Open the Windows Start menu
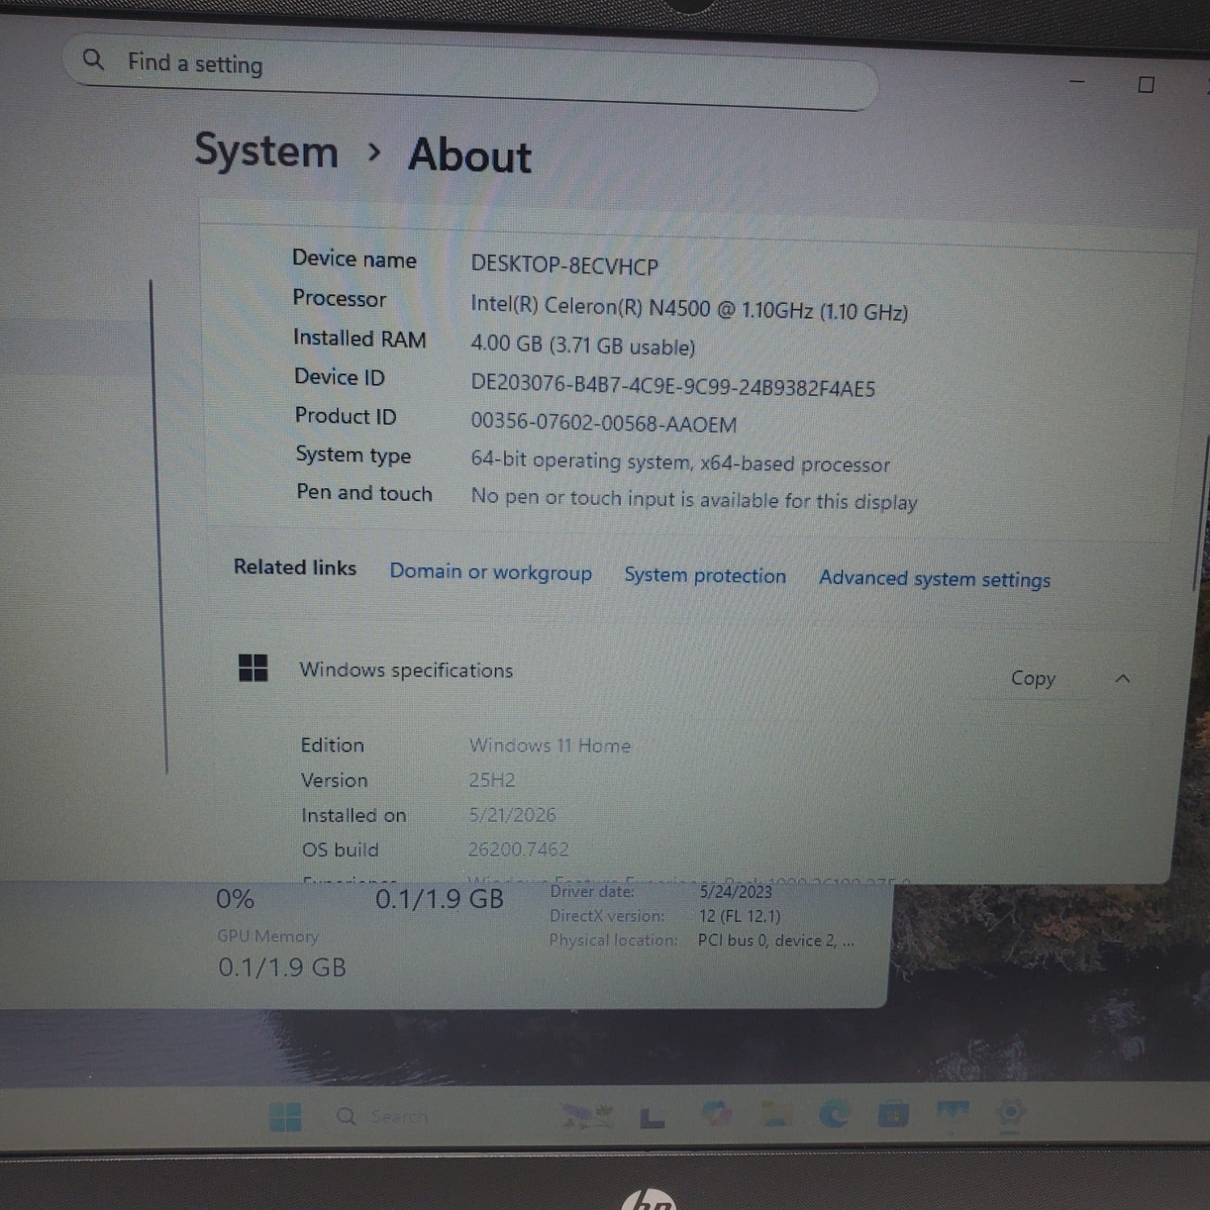This screenshot has height=1210, width=1210. pyautogui.click(x=285, y=1116)
